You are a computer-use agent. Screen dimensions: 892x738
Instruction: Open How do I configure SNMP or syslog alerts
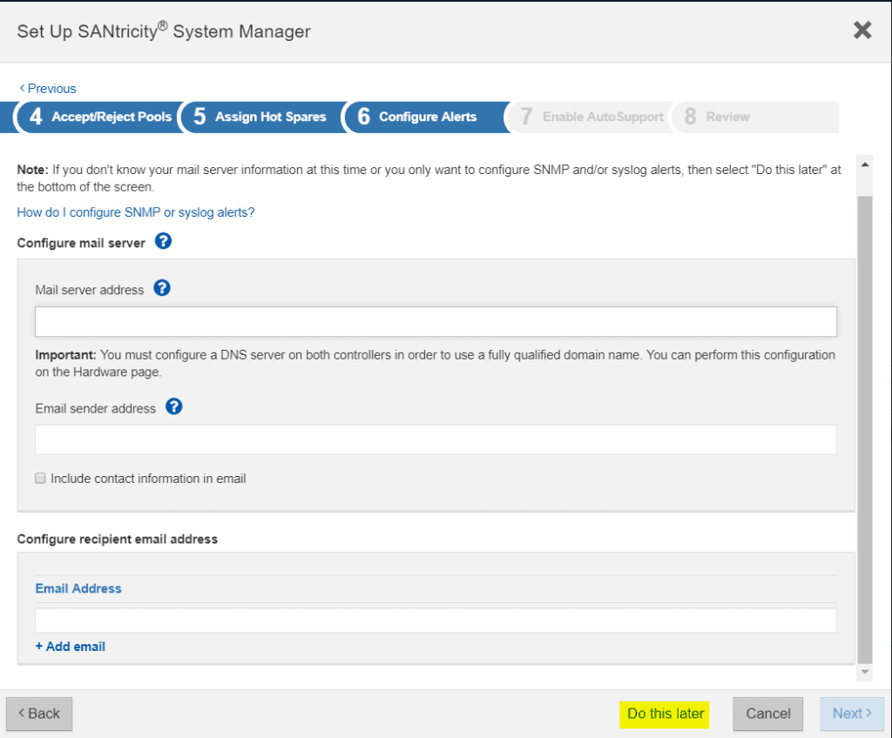135,211
